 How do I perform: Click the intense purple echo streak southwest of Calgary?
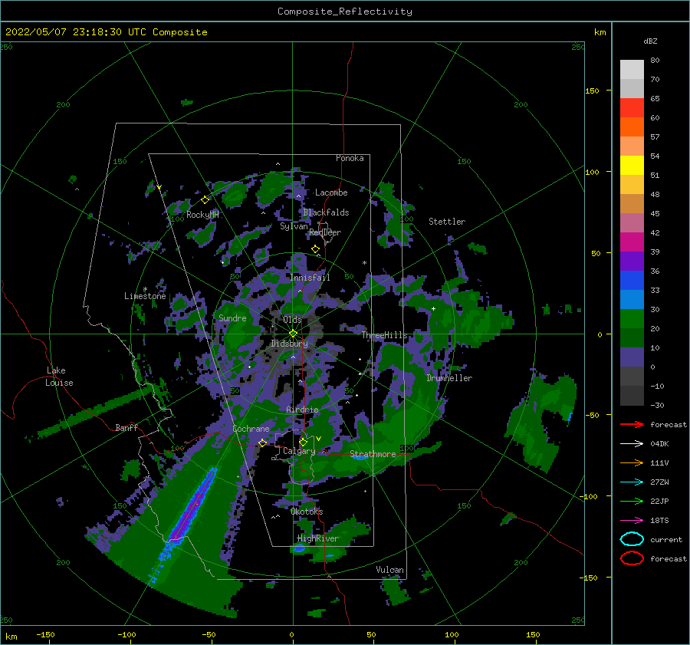pos(192,506)
